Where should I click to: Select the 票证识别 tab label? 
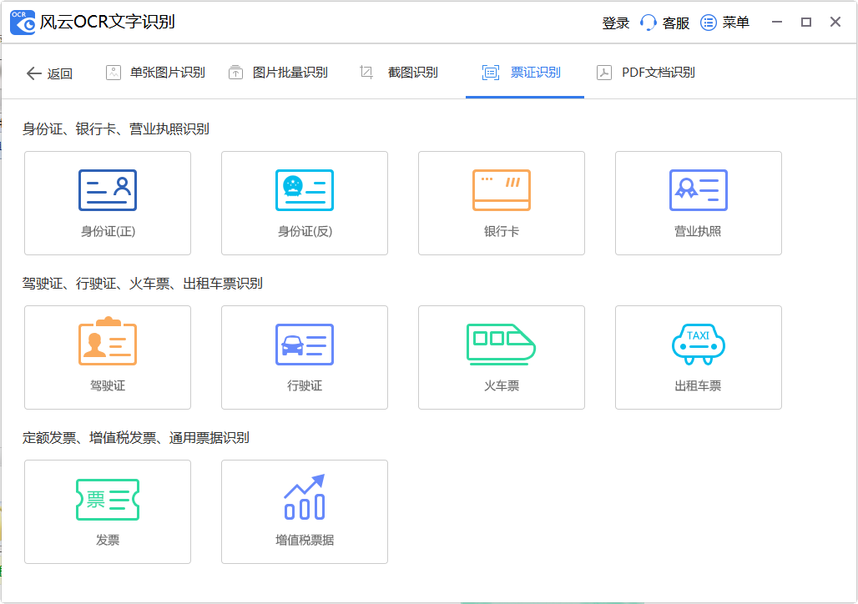point(535,73)
